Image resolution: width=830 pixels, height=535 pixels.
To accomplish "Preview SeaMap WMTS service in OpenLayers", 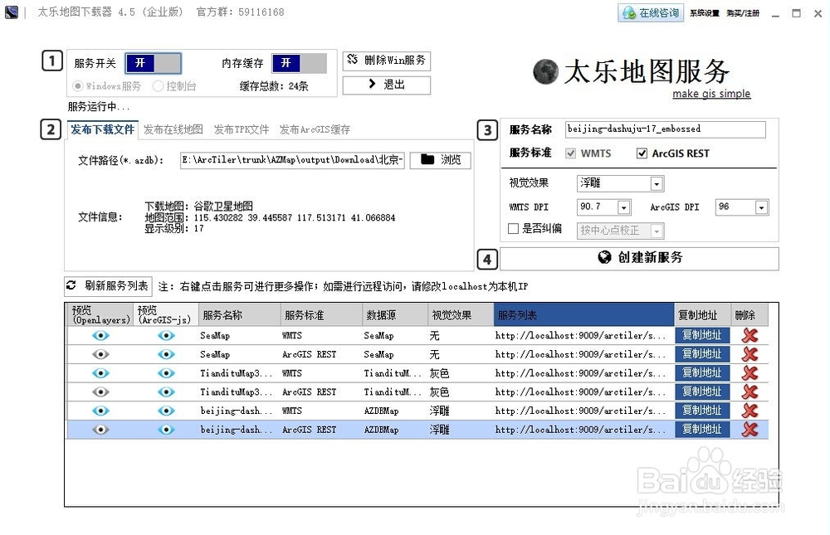I will pos(100,335).
